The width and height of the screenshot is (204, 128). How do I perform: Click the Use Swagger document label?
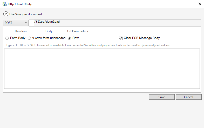(x=26, y=14)
